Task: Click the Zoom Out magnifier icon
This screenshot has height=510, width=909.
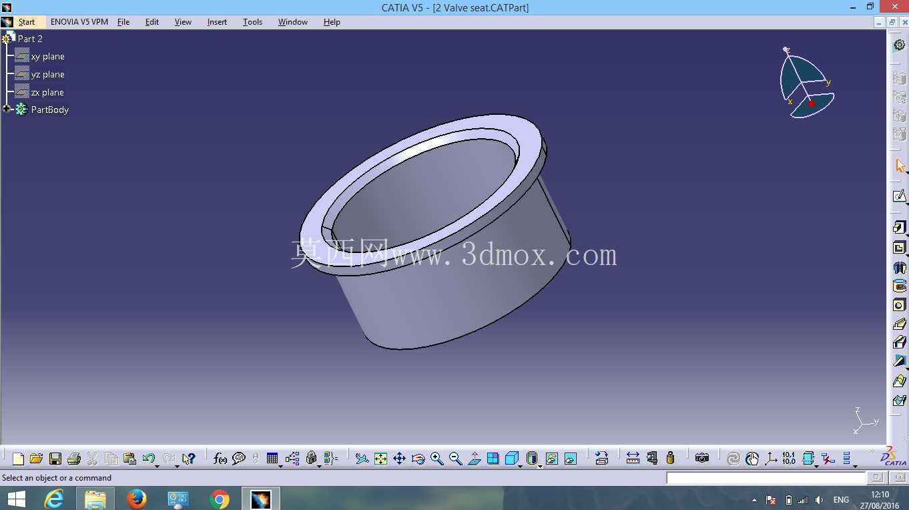Action: click(x=456, y=459)
